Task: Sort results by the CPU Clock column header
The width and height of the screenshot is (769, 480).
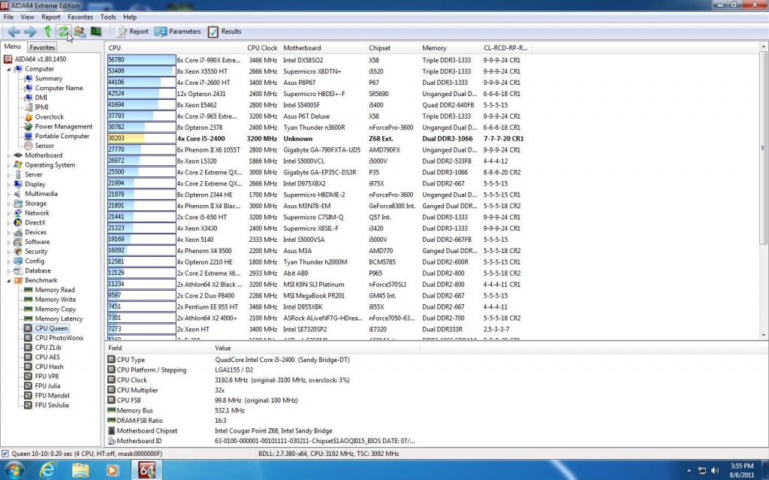Action: tap(262, 48)
